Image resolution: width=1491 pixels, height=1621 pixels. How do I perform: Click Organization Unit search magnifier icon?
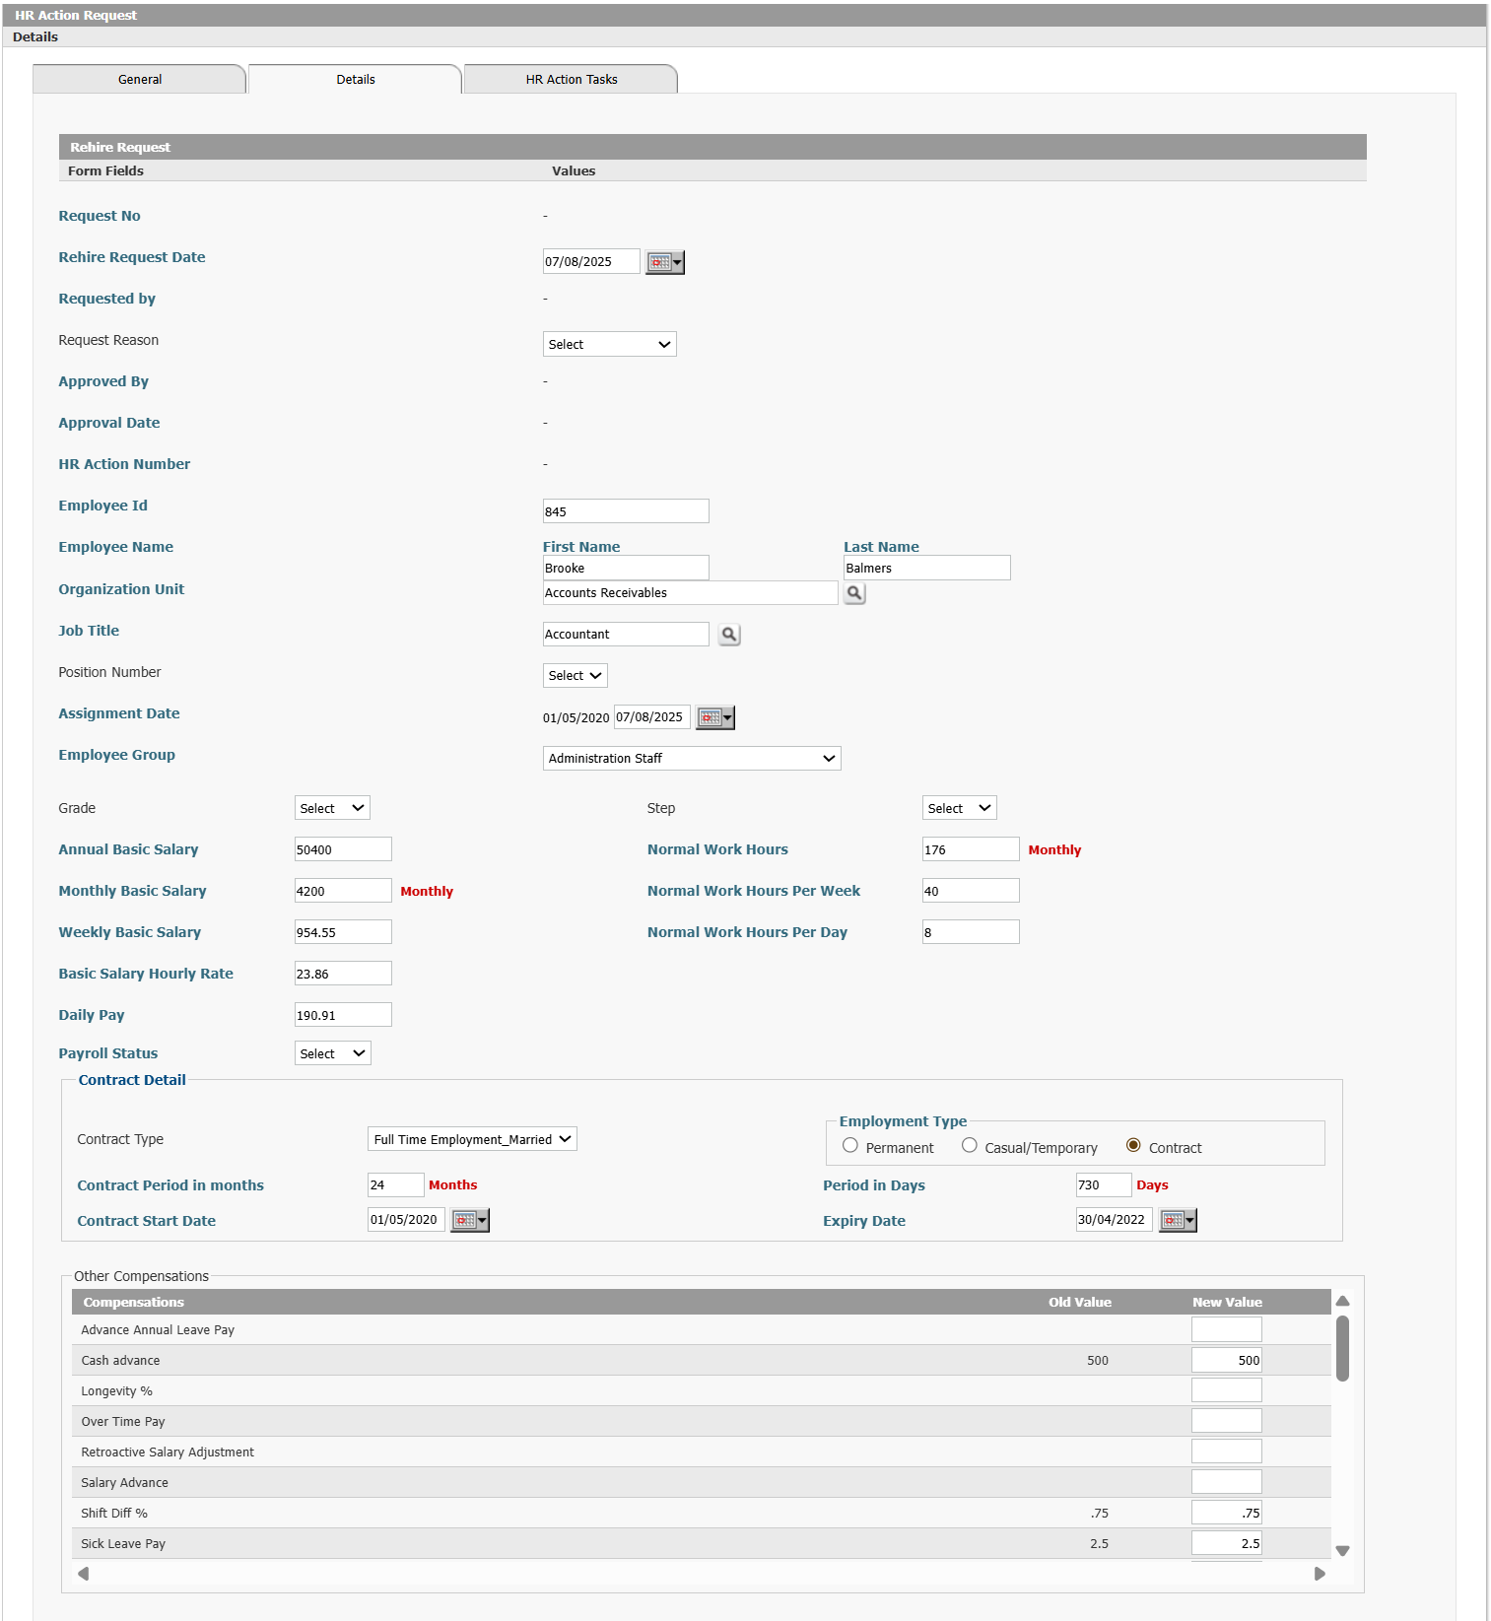click(x=854, y=593)
